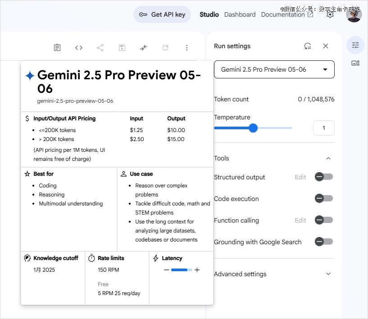The height and width of the screenshot is (319, 368).
Task: Toggle the run settings sliders icon
Action: (x=355, y=45)
